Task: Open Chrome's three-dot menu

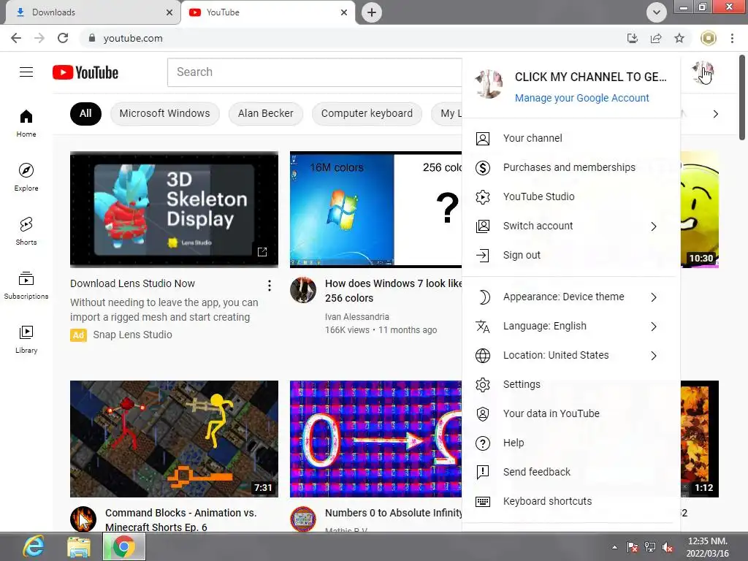Action: pyautogui.click(x=732, y=38)
